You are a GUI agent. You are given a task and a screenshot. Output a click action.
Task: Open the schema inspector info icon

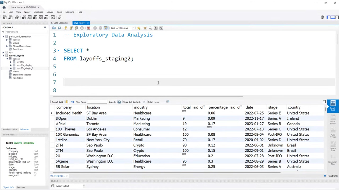pyautogui.click(x=17, y=17)
